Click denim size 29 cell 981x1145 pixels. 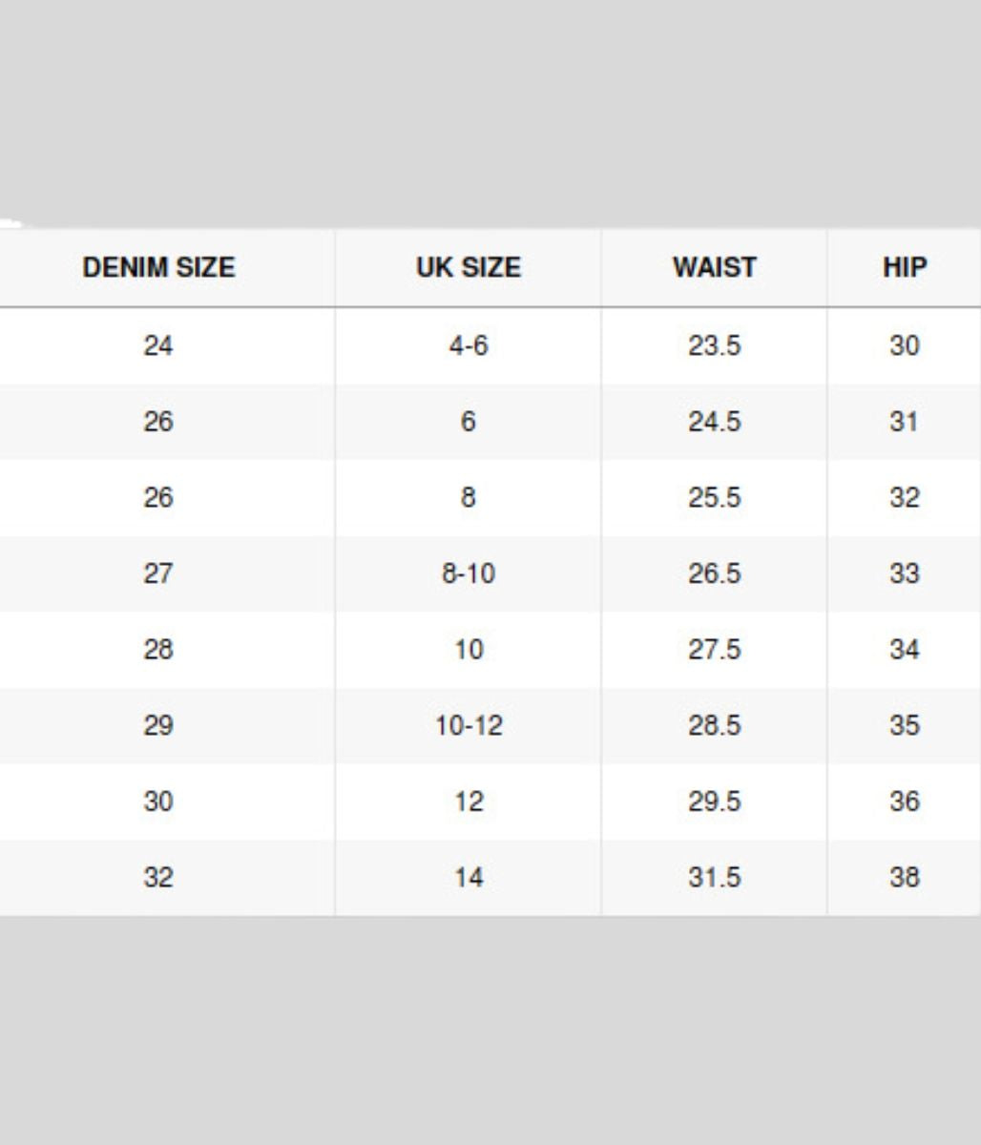[158, 725]
